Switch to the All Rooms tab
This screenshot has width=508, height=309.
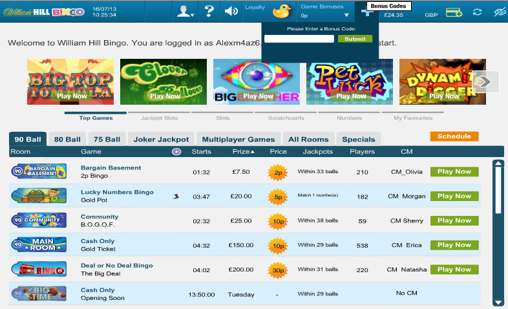(308, 139)
